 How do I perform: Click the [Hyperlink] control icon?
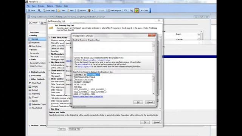tap(30, 94)
